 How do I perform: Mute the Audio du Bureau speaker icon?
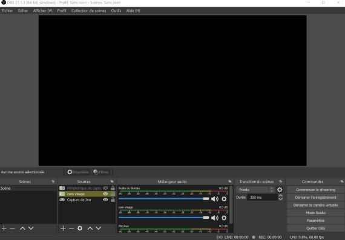[215, 199]
